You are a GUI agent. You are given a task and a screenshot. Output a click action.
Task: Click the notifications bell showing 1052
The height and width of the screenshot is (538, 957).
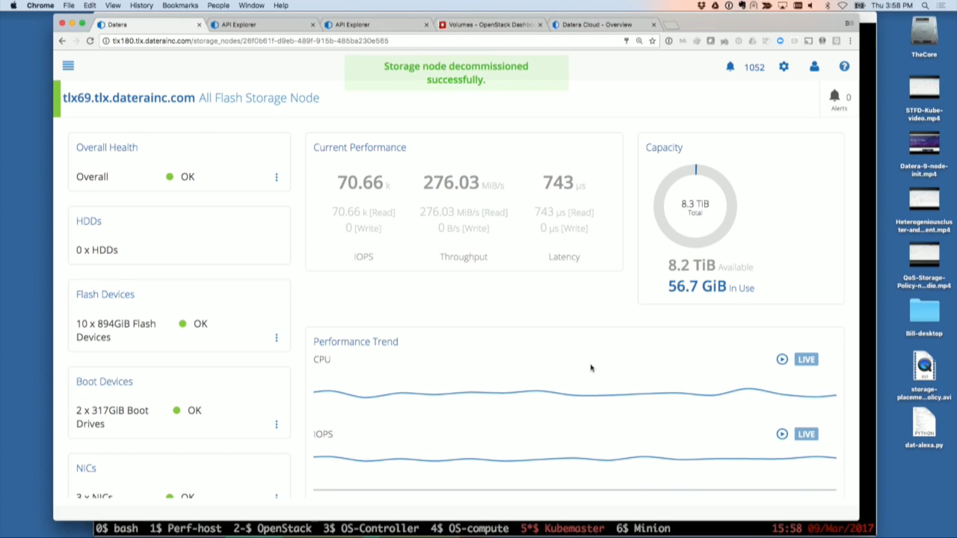pyautogui.click(x=730, y=67)
